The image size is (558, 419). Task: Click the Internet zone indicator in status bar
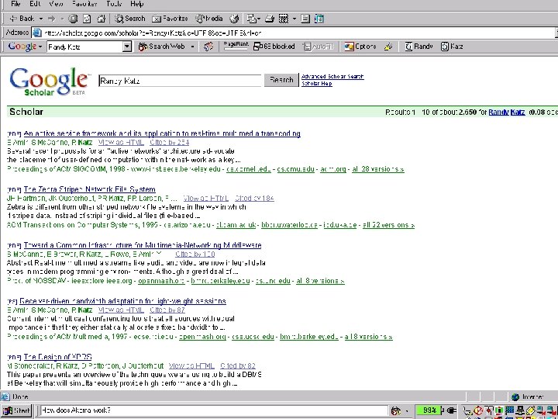click(x=528, y=396)
